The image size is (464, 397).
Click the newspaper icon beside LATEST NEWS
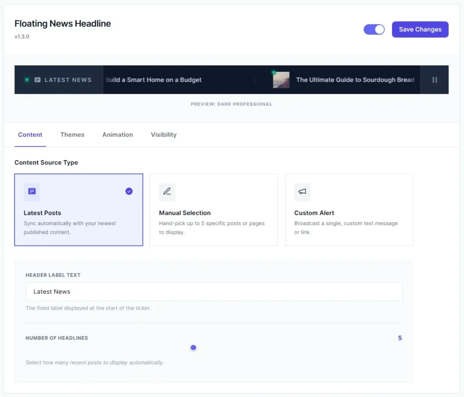click(38, 80)
